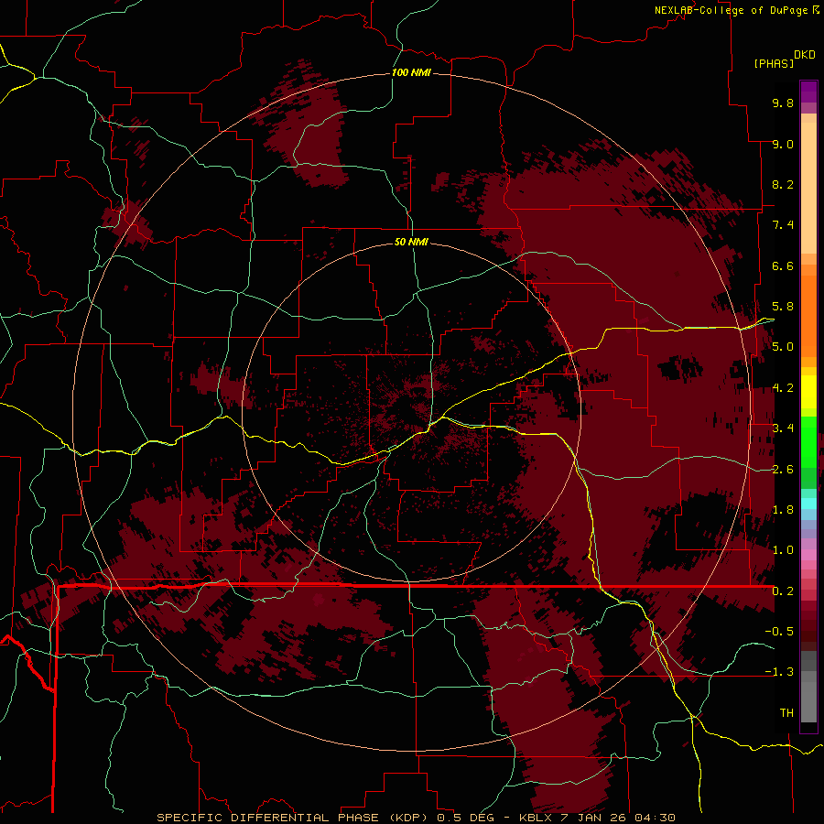Click the 1.8 scale value
This screenshot has height=824, width=824.
coord(783,510)
